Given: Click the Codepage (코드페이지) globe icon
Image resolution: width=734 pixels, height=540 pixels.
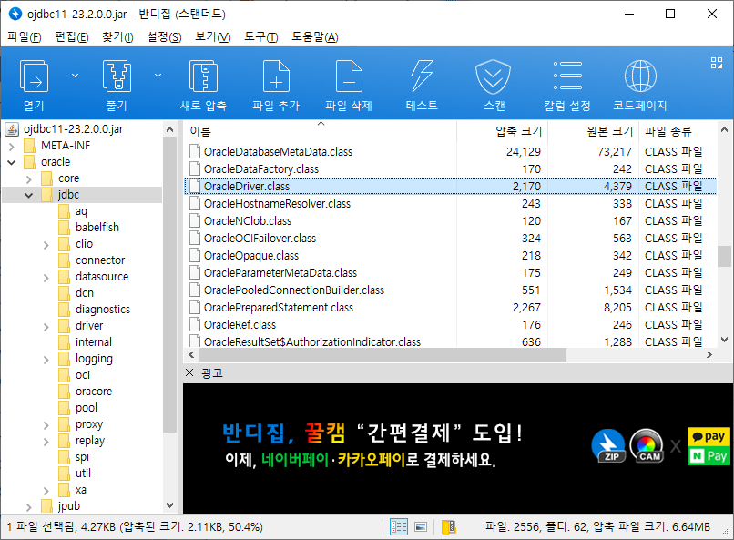Looking at the screenshot, I should (x=640, y=76).
